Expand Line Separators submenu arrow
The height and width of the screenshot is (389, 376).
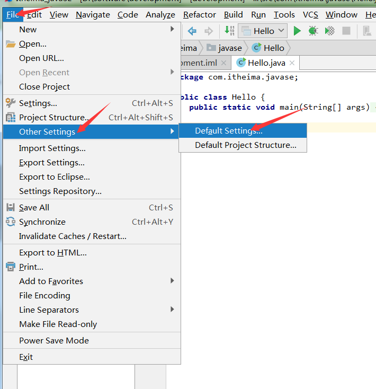tap(172, 309)
